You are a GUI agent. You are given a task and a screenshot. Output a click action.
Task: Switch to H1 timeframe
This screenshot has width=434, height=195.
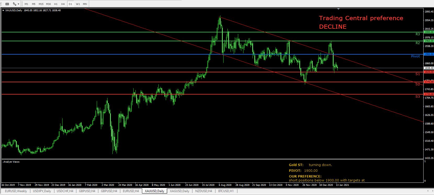(56, 4)
